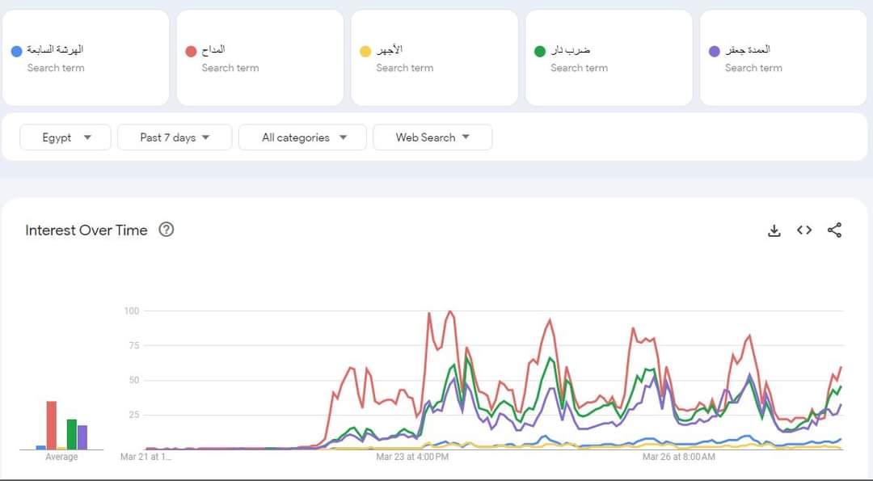
Task: Select the green bar in Average chart
Action: [x=71, y=434]
